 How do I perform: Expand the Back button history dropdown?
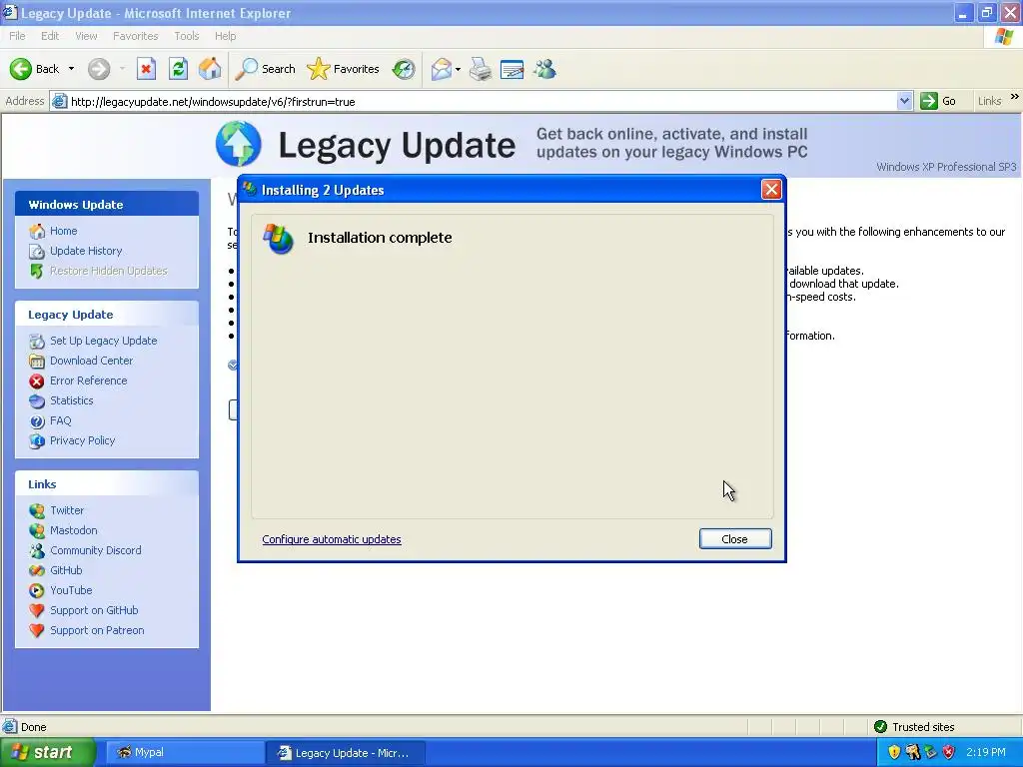71,69
